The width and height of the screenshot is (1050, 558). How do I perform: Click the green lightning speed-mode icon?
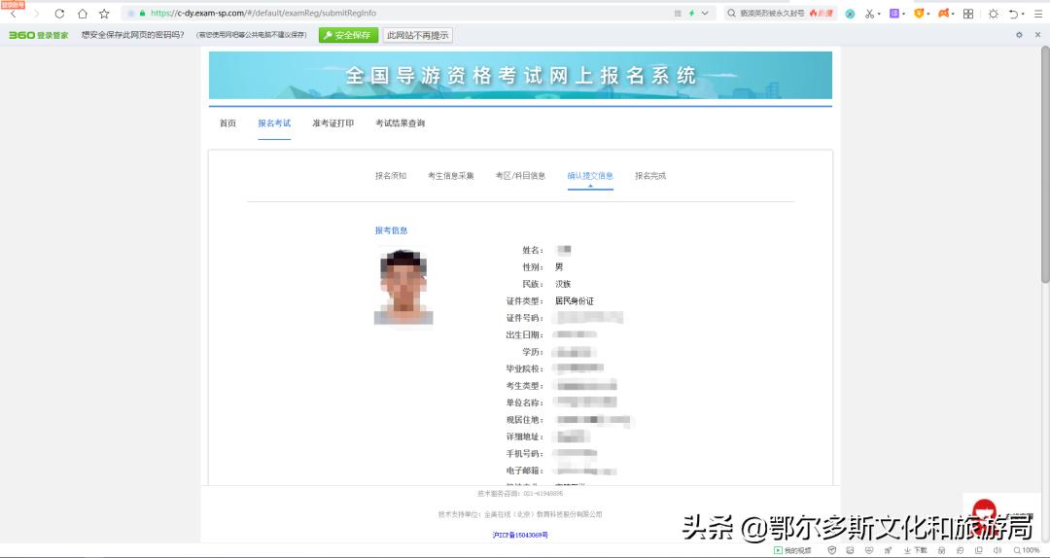point(692,14)
